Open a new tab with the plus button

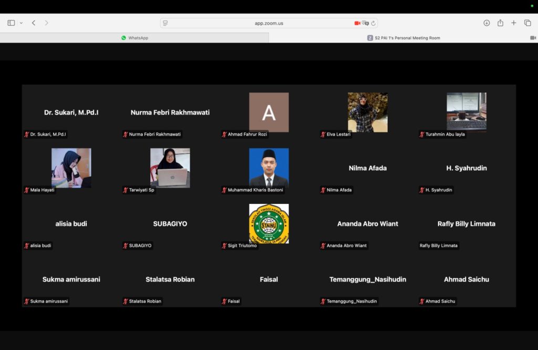[x=514, y=23]
